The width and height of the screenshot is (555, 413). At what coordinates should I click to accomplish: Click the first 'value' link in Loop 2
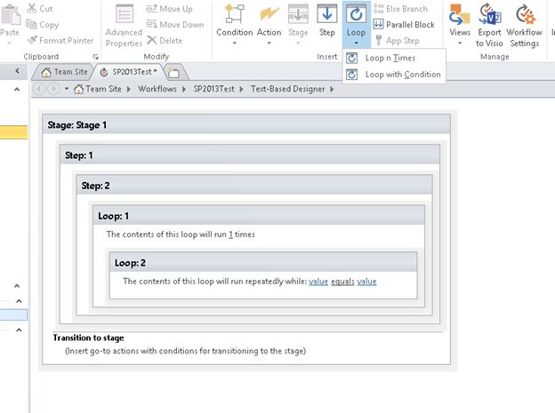[318, 282]
